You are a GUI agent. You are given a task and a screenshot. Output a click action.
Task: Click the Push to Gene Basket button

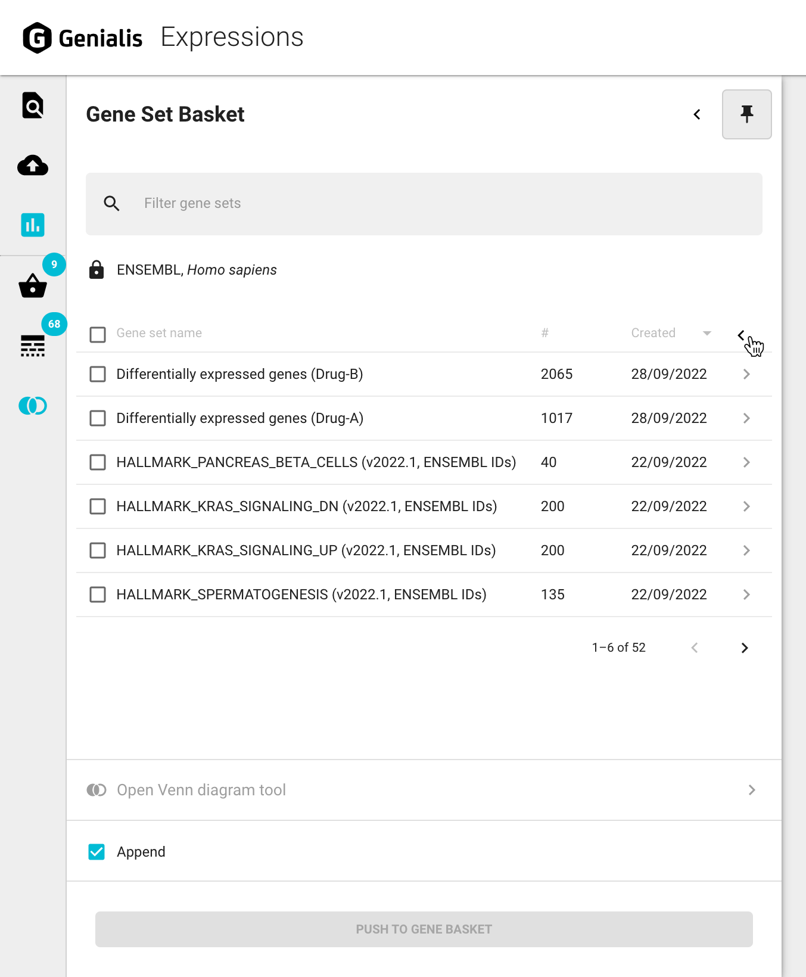click(424, 929)
